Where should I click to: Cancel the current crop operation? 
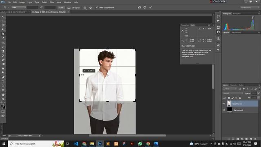145,7
